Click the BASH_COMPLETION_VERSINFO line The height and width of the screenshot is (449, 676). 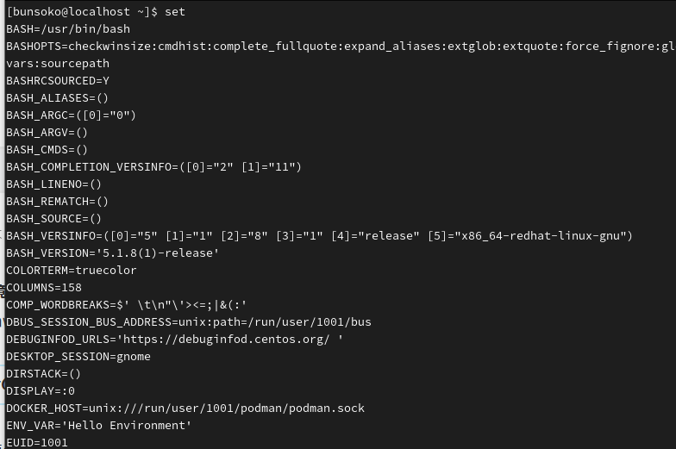pos(153,166)
